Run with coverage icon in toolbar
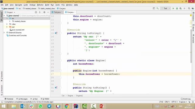195x109 pixels. (181, 8)
